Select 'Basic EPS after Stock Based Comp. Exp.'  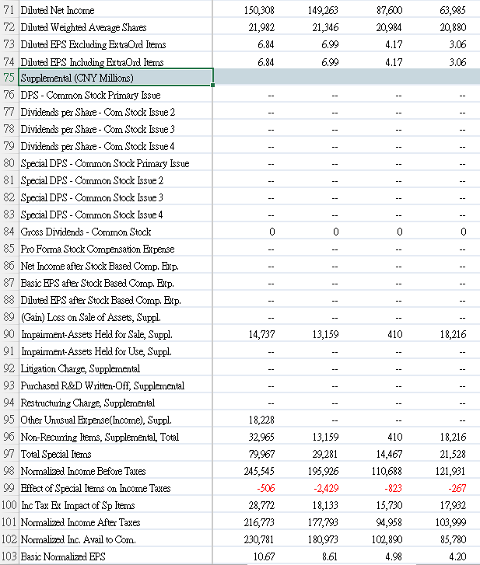pos(97,283)
